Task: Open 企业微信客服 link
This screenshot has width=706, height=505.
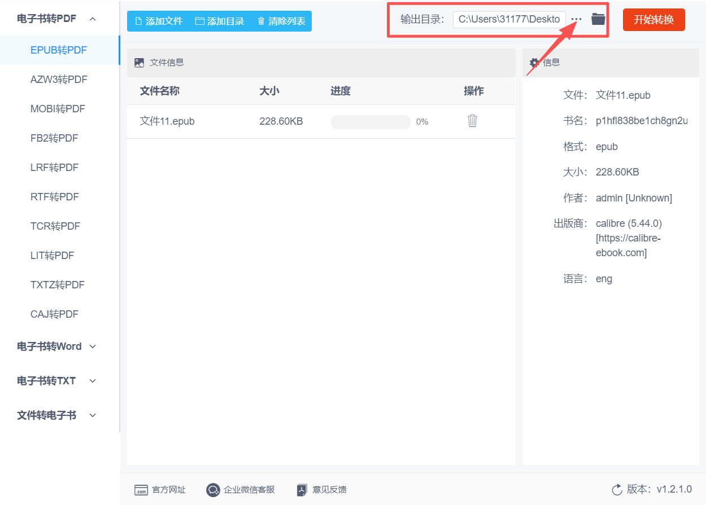Action: point(249,490)
